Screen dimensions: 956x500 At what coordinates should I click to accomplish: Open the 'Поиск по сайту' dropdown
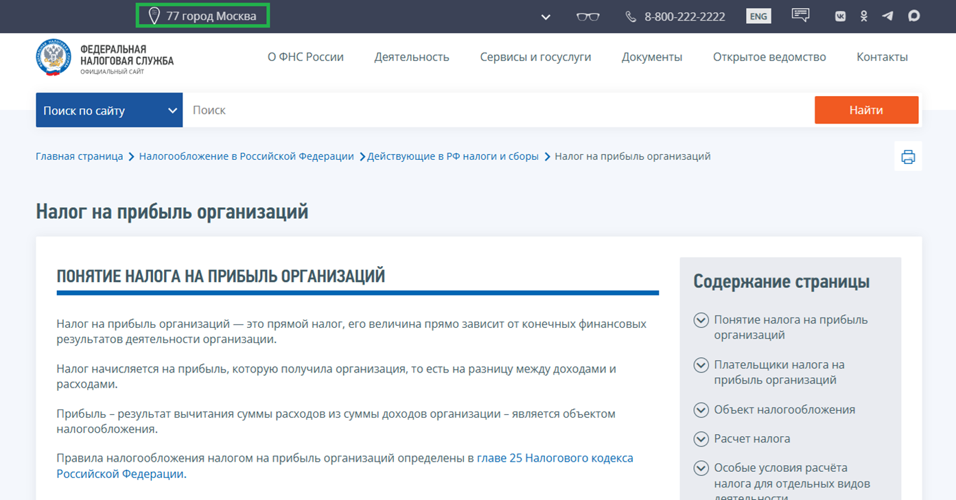pyautogui.click(x=109, y=110)
